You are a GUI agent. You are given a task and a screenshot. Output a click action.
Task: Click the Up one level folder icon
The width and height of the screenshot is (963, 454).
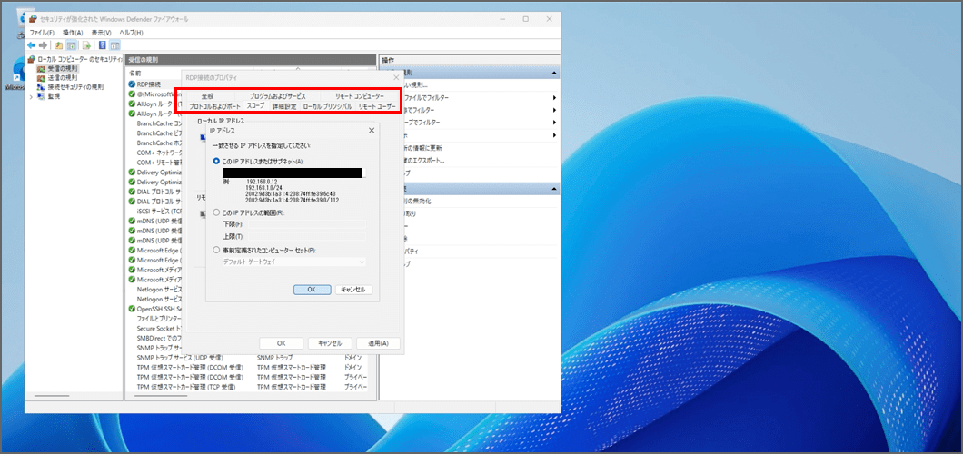click(x=59, y=44)
